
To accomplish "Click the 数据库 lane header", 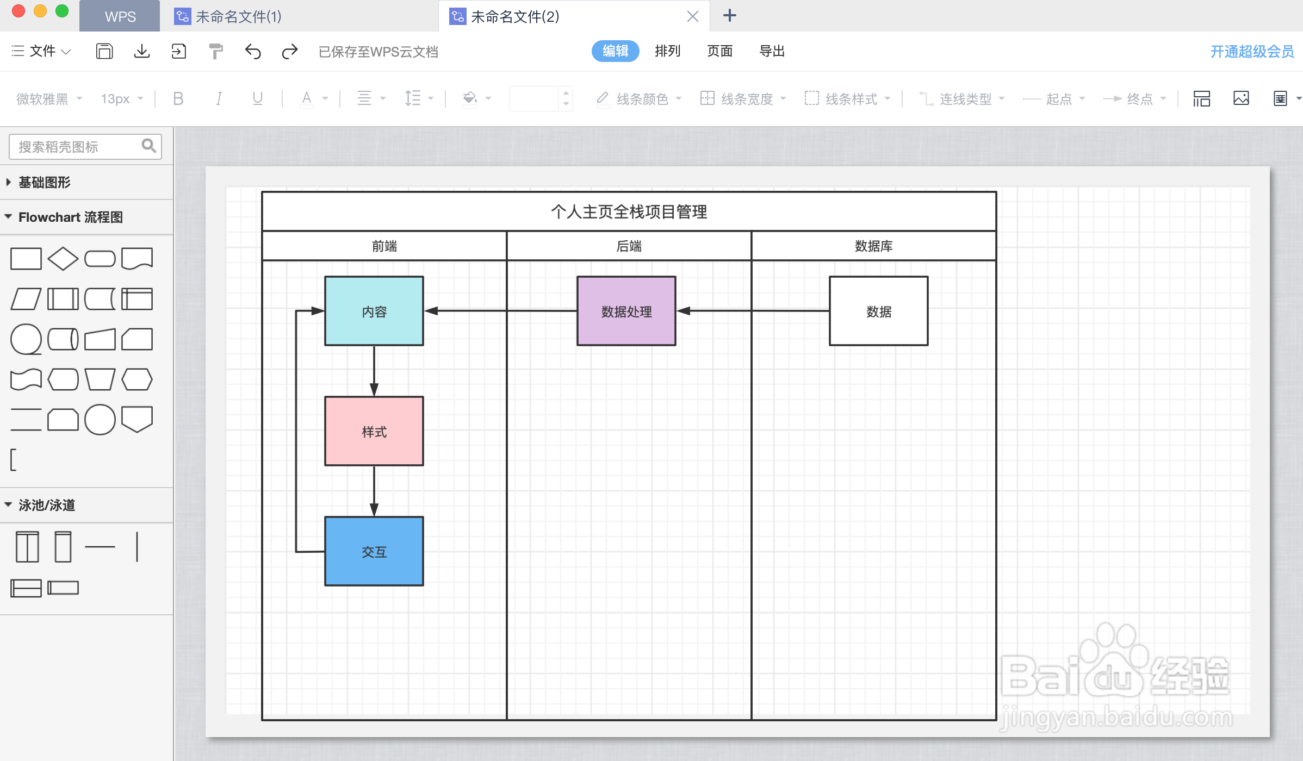I will pos(873,246).
